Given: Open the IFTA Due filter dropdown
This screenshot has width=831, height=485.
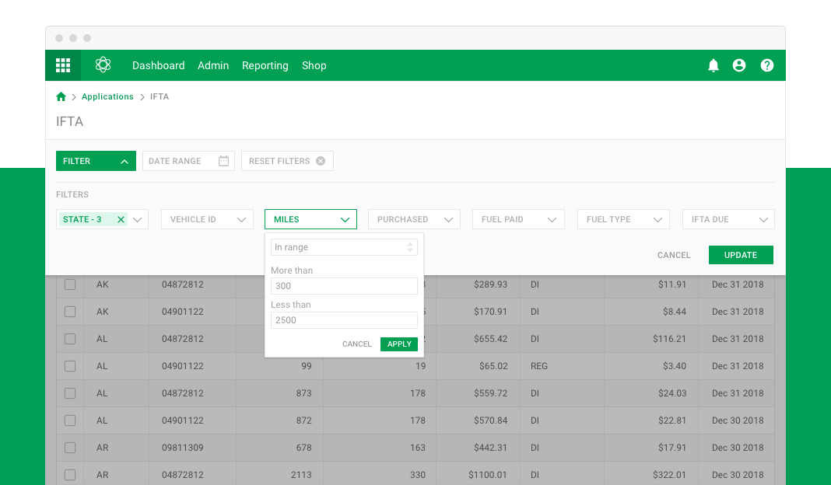Looking at the screenshot, I should click(x=729, y=219).
